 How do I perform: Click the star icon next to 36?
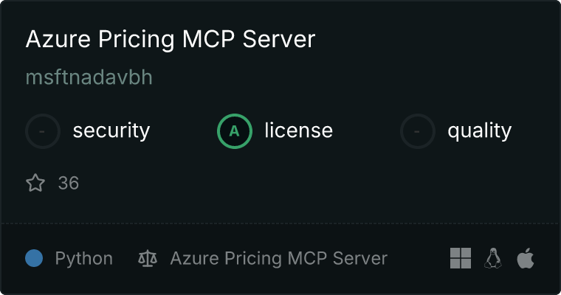pyautogui.click(x=35, y=183)
